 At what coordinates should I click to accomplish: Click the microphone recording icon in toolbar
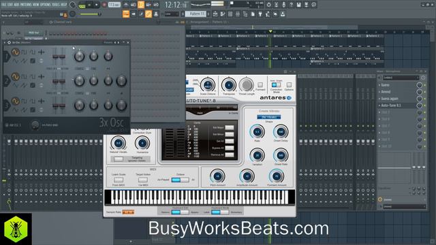(x=283, y=5)
